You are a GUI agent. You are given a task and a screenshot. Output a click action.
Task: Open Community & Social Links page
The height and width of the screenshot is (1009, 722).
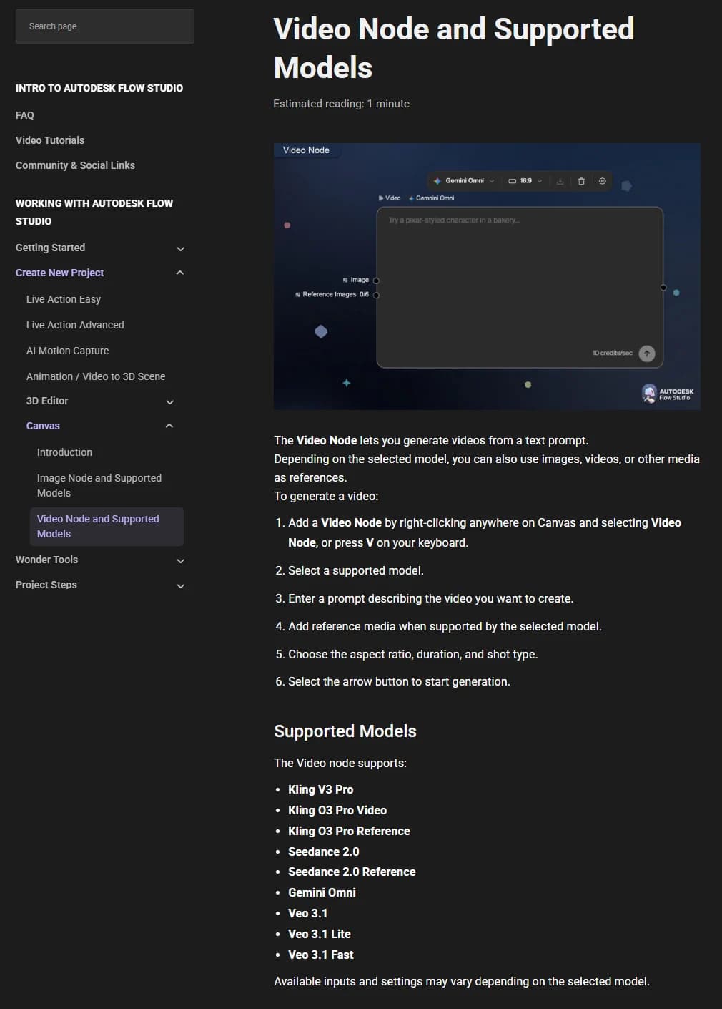click(x=75, y=165)
